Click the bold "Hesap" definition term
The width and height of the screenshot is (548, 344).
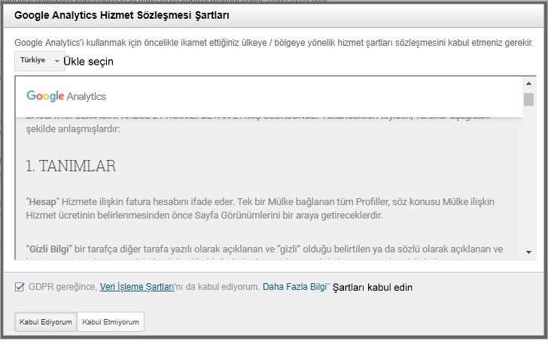pos(43,201)
